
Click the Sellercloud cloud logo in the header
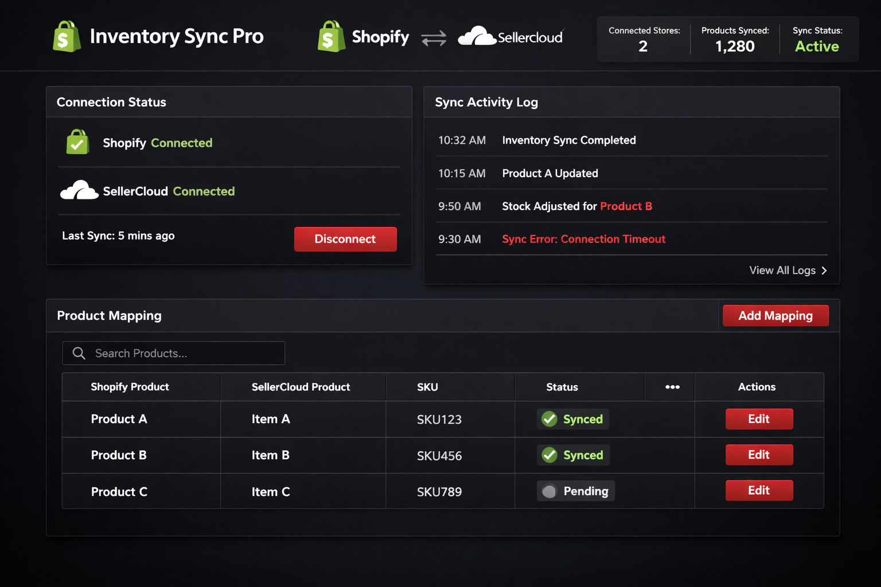pyautogui.click(x=476, y=36)
